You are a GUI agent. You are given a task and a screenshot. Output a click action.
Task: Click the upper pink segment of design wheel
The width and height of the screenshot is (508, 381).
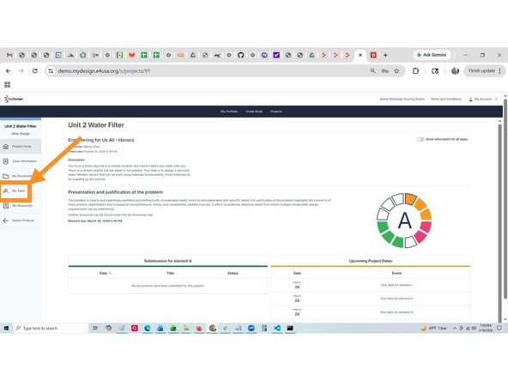(x=426, y=227)
